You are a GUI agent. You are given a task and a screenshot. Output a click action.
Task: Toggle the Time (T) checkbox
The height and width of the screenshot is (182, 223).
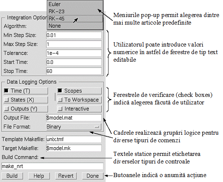tap(26, 91)
